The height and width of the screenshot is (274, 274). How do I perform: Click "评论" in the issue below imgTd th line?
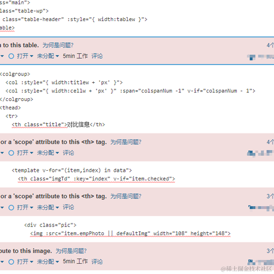tap(68, 207)
